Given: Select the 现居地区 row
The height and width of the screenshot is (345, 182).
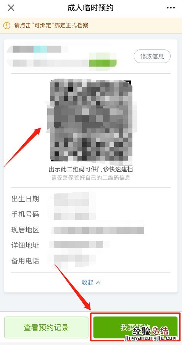Looking at the screenshot, I should click(x=91, y=230).
